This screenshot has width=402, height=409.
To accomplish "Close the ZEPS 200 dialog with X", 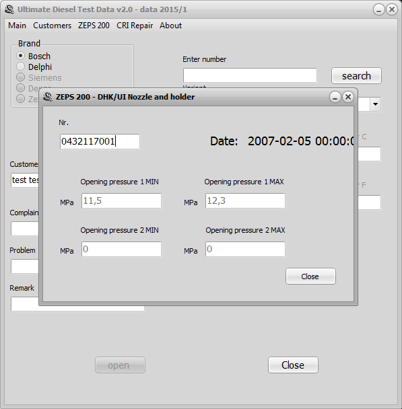I will 348,97.
